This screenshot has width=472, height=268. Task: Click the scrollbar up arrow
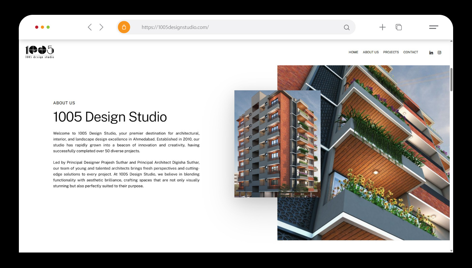pyautogui.click(x=451, y=41)
